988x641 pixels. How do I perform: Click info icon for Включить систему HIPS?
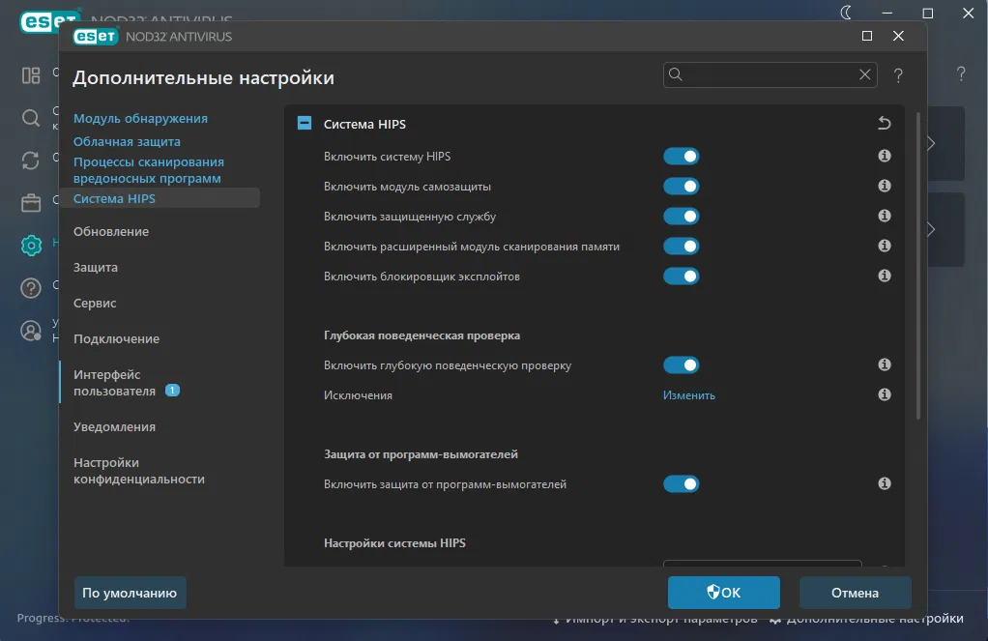[884, 156]
